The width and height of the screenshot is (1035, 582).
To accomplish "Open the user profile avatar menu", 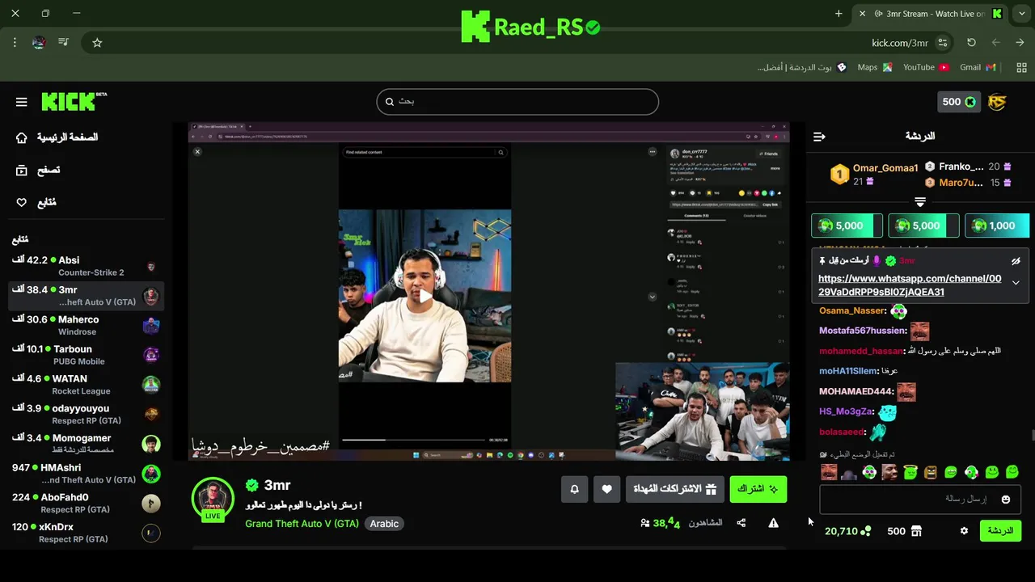I will [997, 102].
